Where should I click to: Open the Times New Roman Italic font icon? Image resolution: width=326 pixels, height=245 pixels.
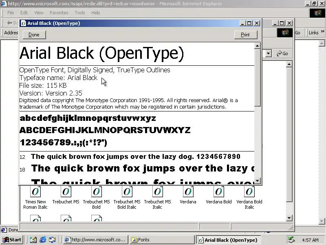coord(35,192)
